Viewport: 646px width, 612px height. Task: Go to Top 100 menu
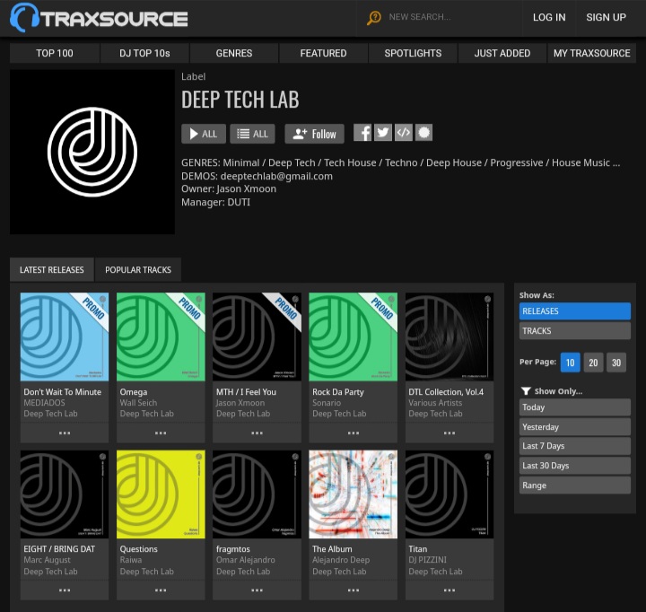tap(55, 53)
